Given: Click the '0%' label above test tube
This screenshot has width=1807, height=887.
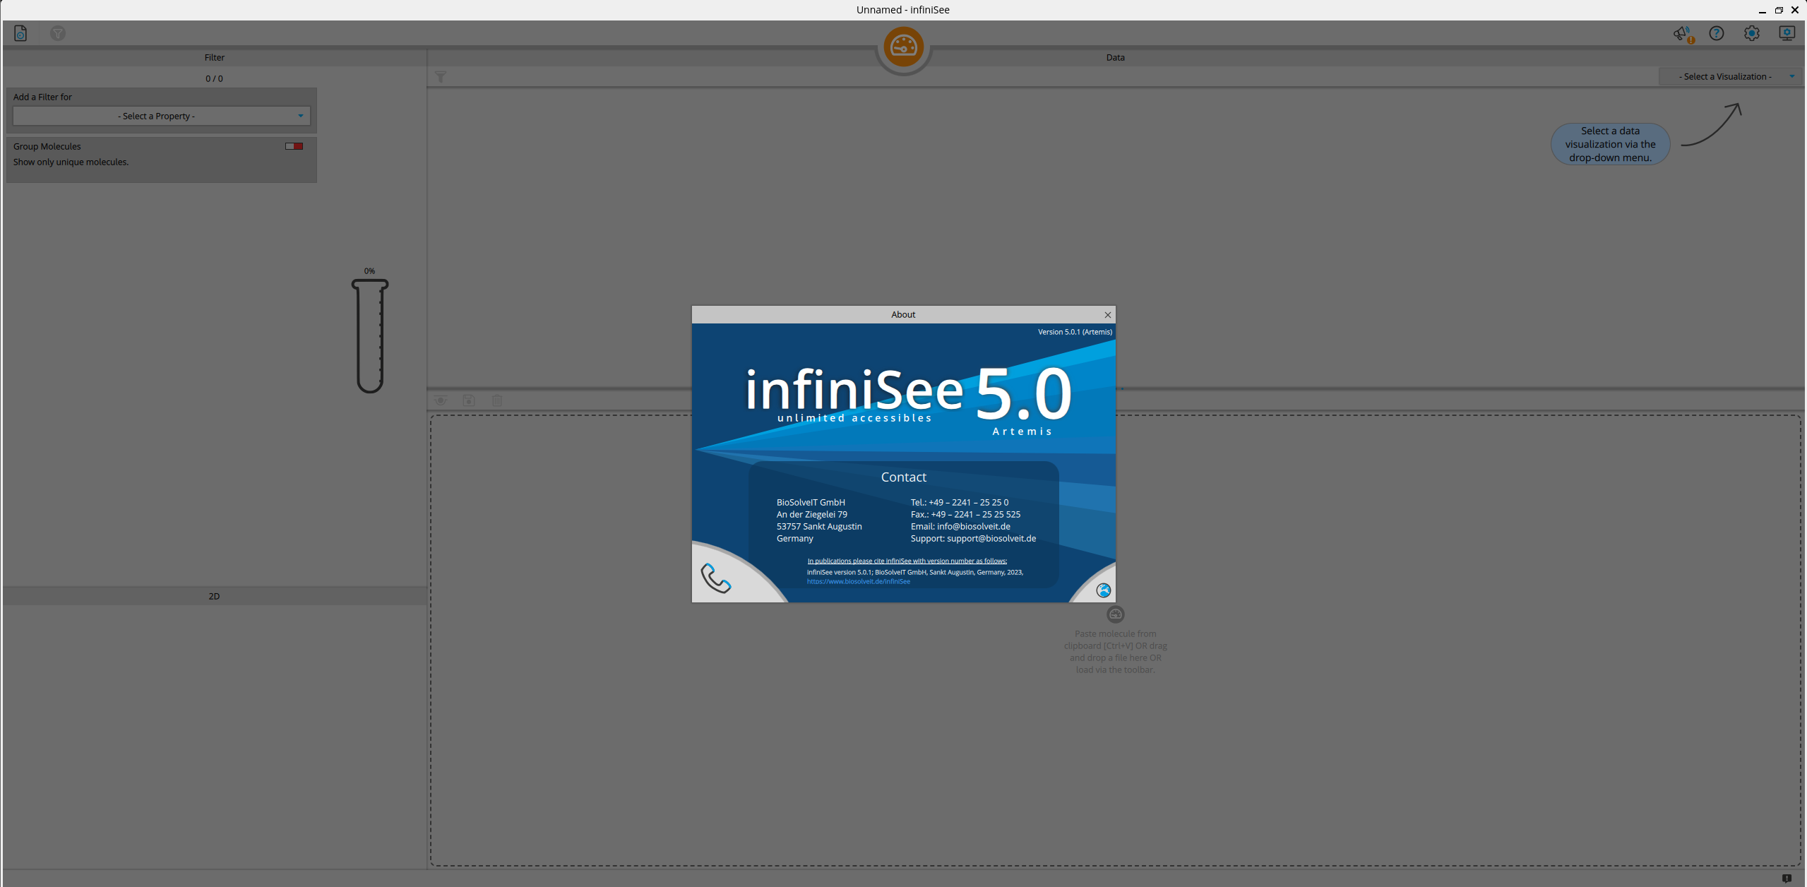Looking at the screenshot, I should (369, 271).
